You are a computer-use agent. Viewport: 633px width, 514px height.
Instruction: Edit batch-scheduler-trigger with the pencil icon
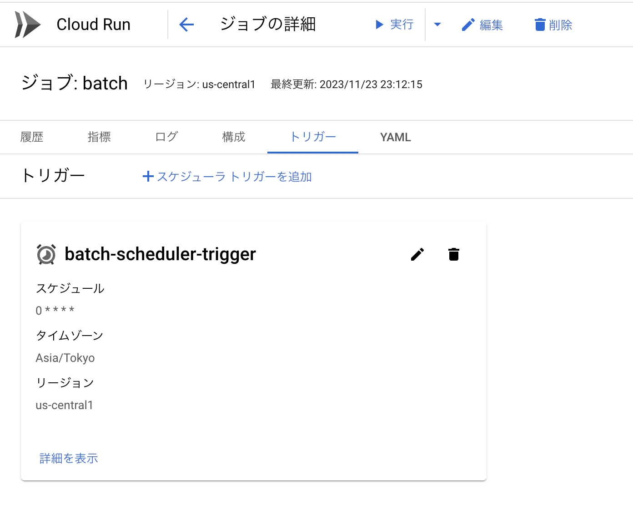[417, 254]
